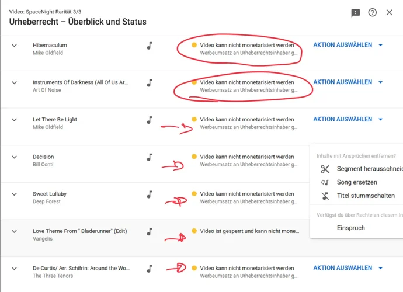Click music note icon for Love Theme From Bladerunner

(x=149, y=232)
